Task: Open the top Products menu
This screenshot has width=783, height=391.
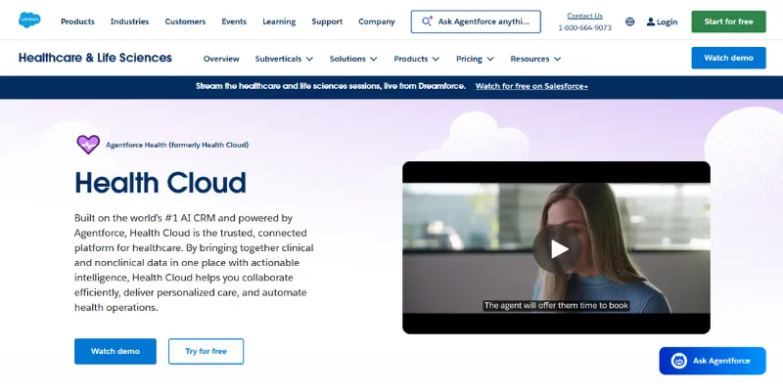Action: (x=77, y=22)
